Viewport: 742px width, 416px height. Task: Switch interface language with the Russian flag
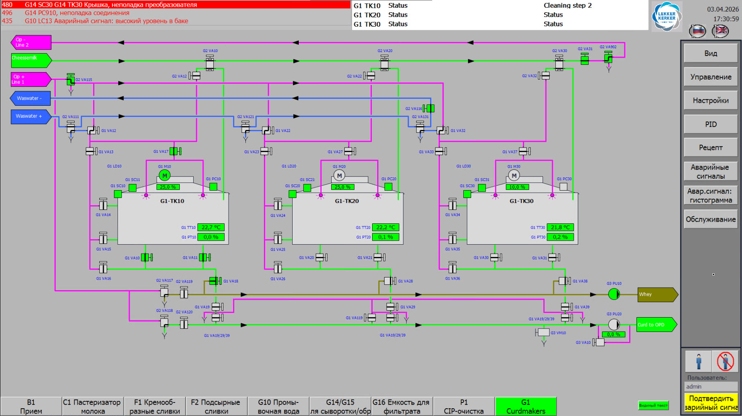(x=697, y=31)
